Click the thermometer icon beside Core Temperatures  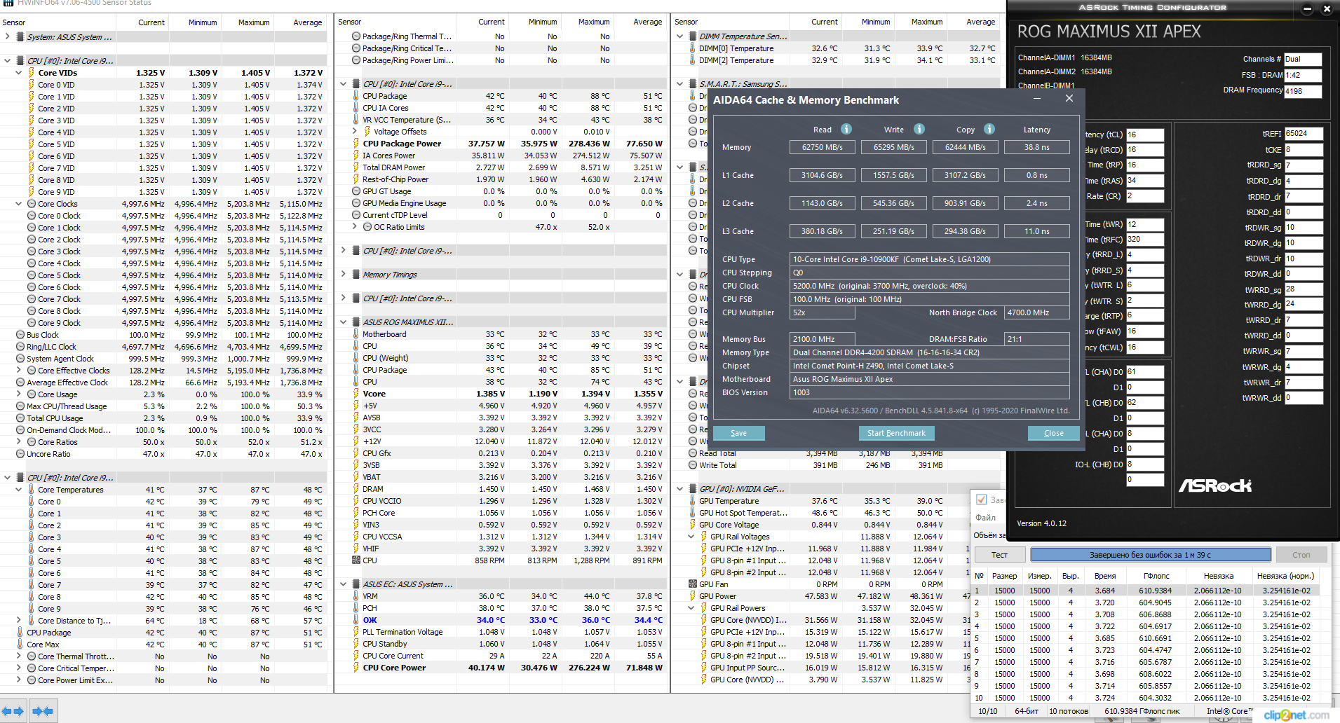point(32,490)
